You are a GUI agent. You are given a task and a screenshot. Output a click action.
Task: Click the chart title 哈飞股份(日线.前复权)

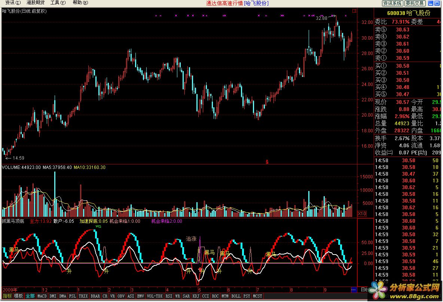coord(24,11)
